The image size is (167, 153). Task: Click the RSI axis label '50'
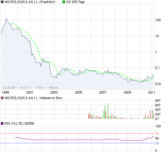coord(157,138)
